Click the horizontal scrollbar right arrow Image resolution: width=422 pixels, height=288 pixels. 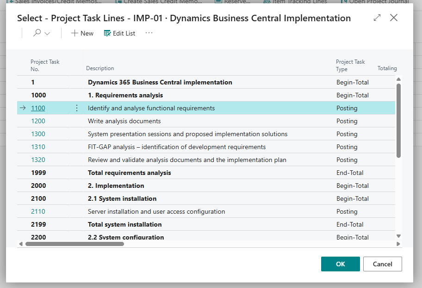tap(398, 244)
